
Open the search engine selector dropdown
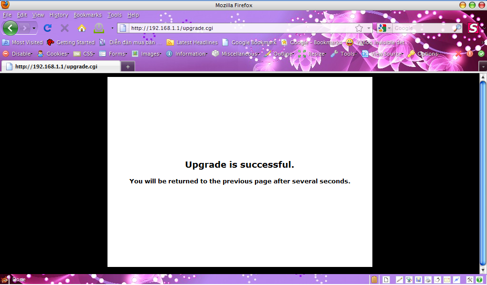(x=384, y=28)
